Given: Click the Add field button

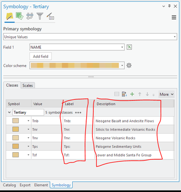Looking at the screenshot, I should point(40,56).
